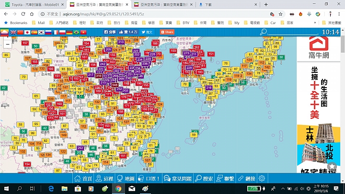
Task: Click the aqicn logo icon at top-left
Action: 4,32
